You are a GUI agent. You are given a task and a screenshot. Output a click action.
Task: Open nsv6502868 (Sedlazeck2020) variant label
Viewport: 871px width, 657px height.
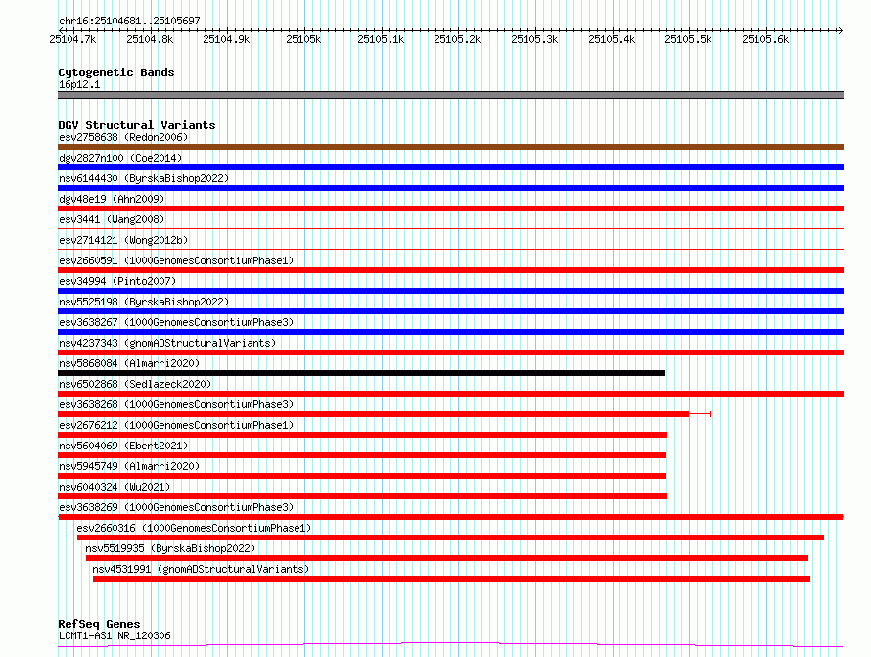[x=135, y=384]
